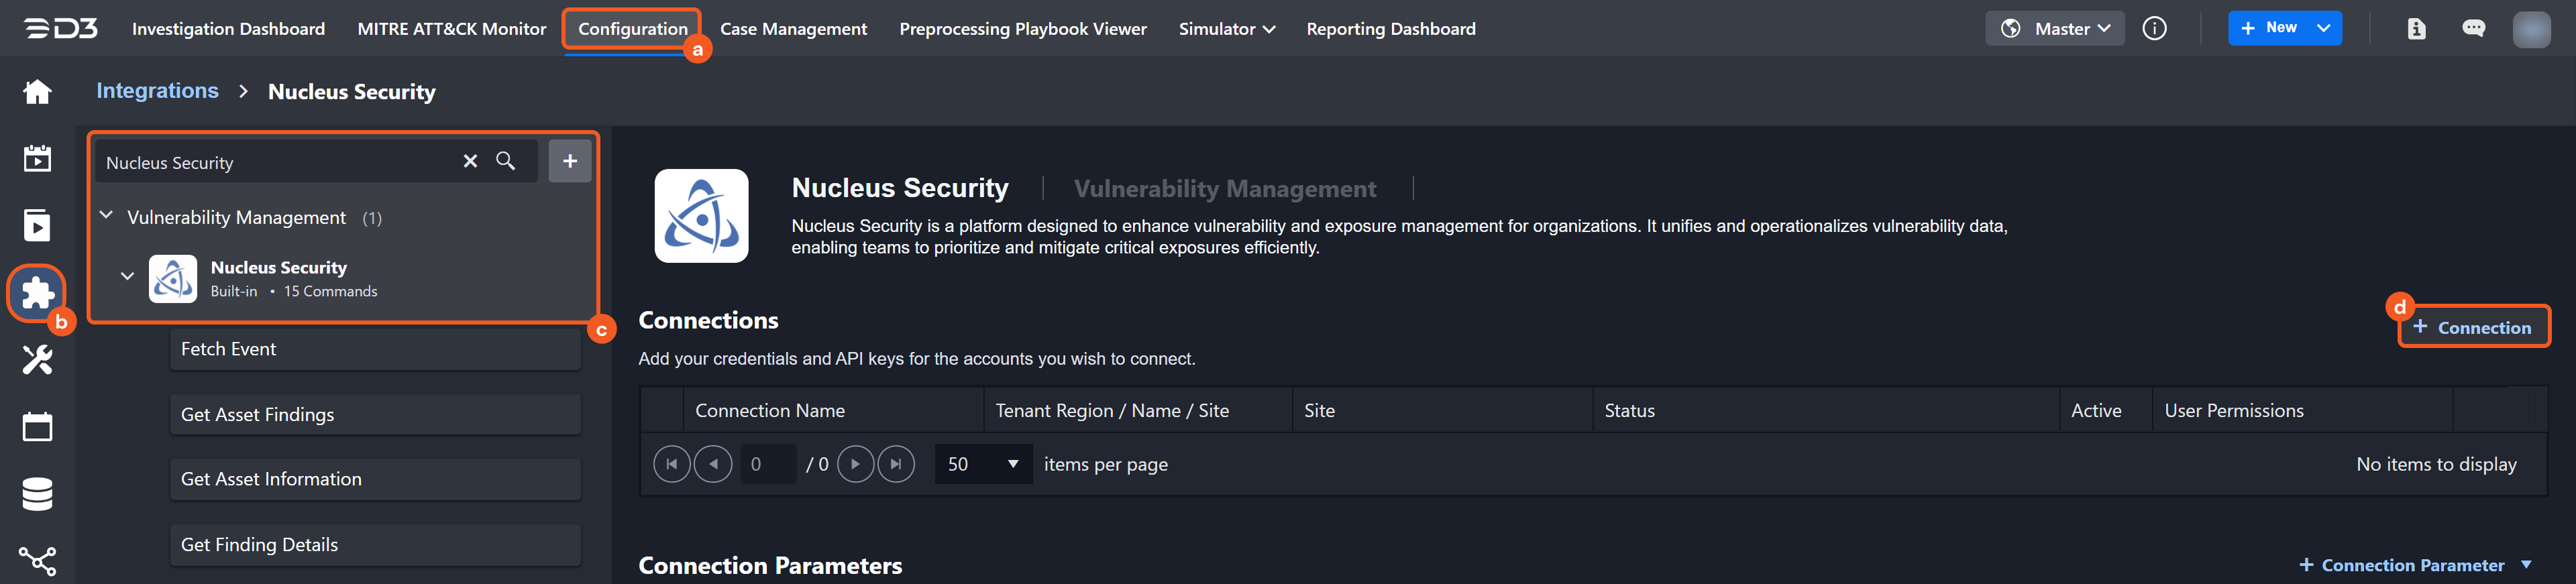
Task: Open the Reporting Dashboard tab
Action: 1390,29
